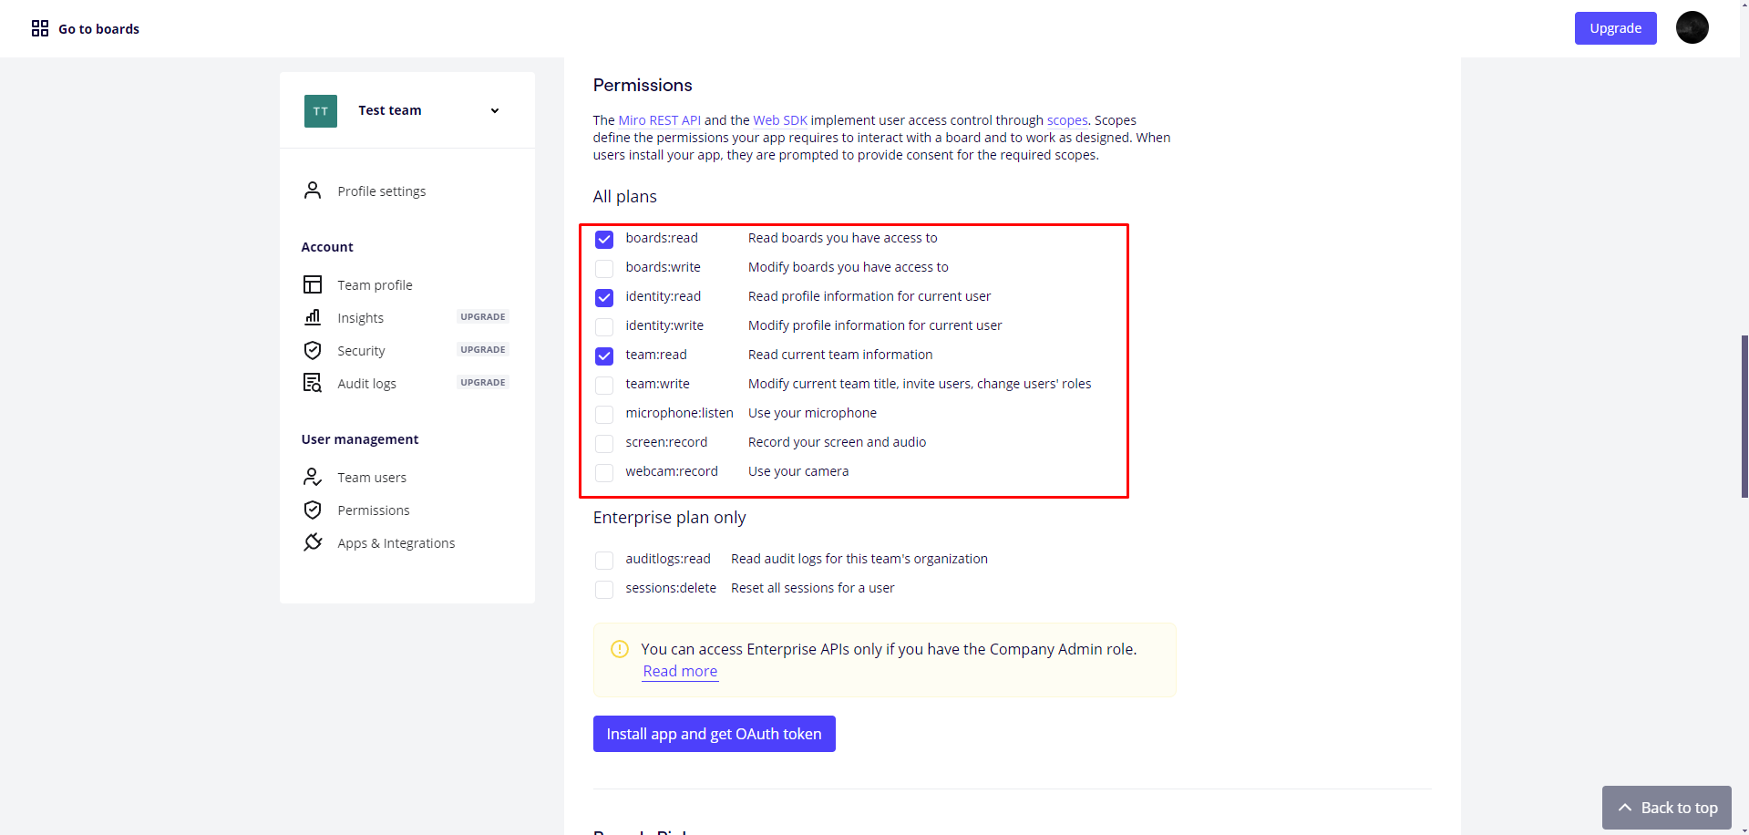Open the Miro REST API link
This screenshot has width=1749, height=835.
pos(660,120)
